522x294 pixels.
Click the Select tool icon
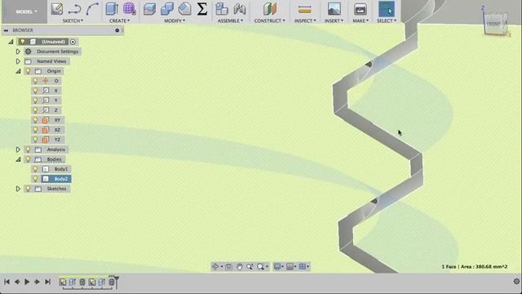(x=387, y=9)
